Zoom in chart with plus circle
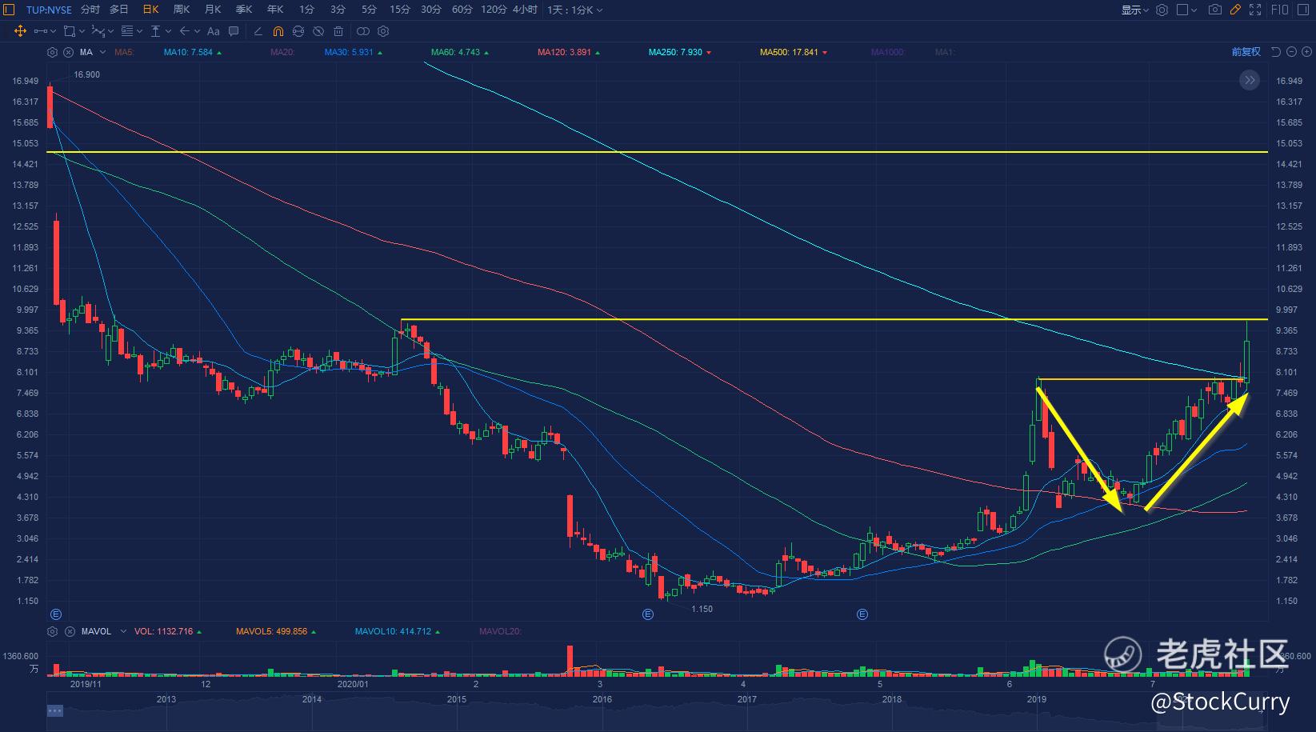The image size is (1316, 732). [x=1306, y=52]
